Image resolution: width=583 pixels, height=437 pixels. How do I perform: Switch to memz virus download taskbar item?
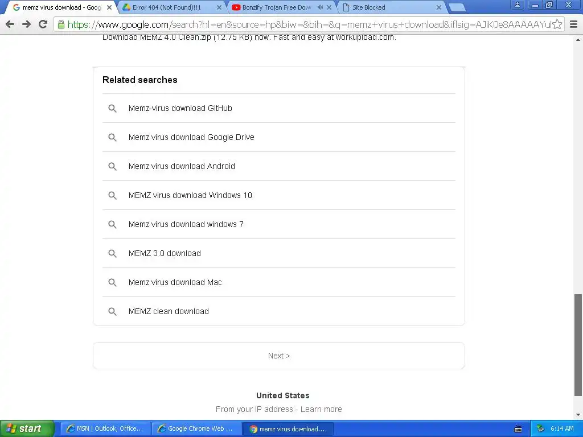[288, 428]
